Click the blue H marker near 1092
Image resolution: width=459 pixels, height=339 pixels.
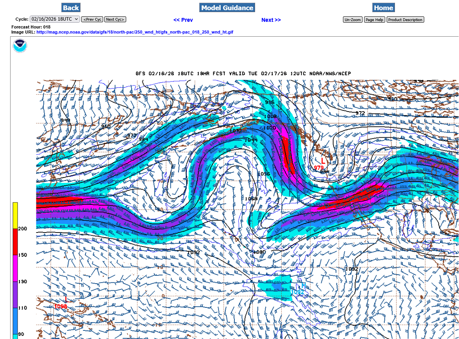(303, 285)
